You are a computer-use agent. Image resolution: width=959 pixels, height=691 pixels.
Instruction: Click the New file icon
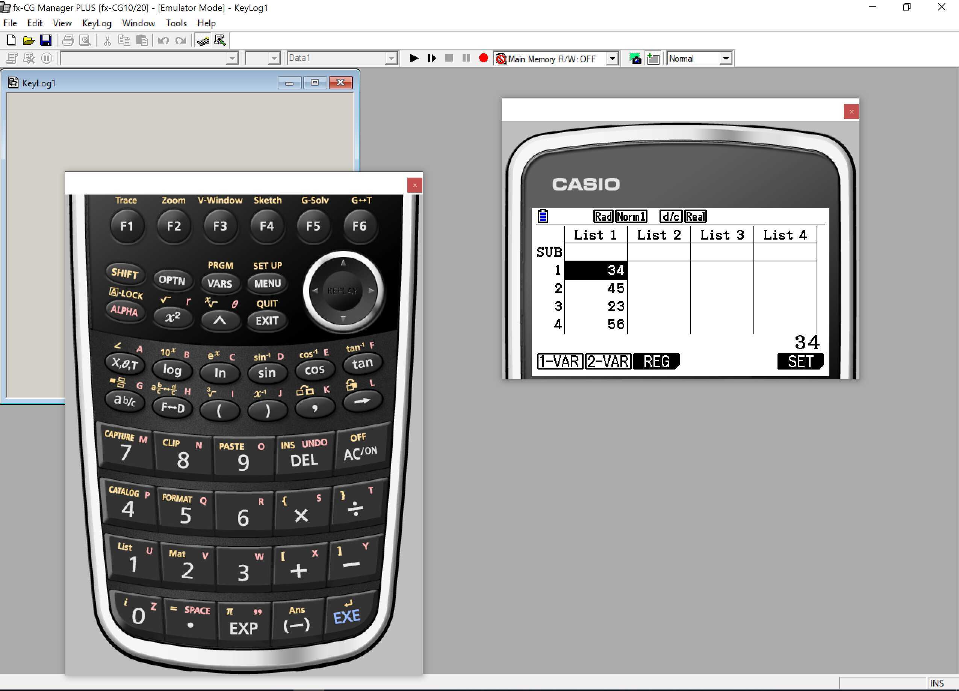tap(11, 41)
